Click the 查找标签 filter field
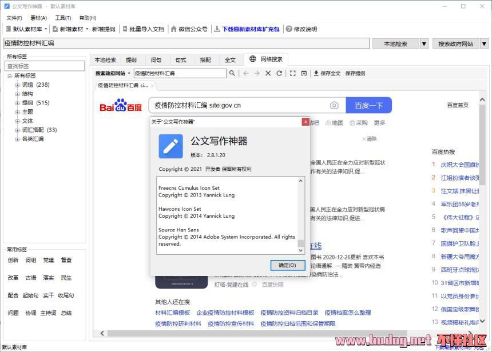Viewport: 492px width, 352px height. [x=45, y=66]
